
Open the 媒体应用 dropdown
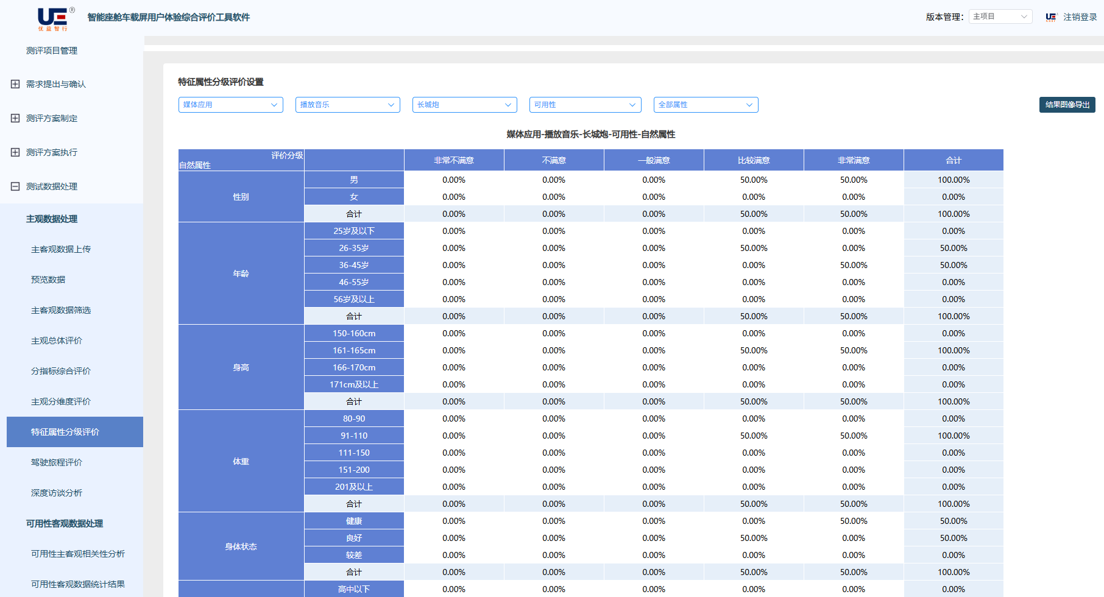(231, 105)
